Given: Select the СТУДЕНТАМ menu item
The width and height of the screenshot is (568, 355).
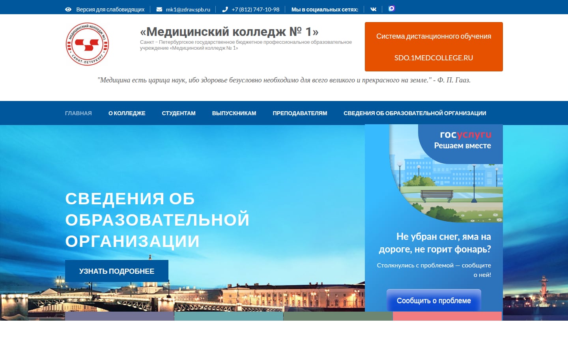Looking at the screenshot, I should click(x=179, y=113).
